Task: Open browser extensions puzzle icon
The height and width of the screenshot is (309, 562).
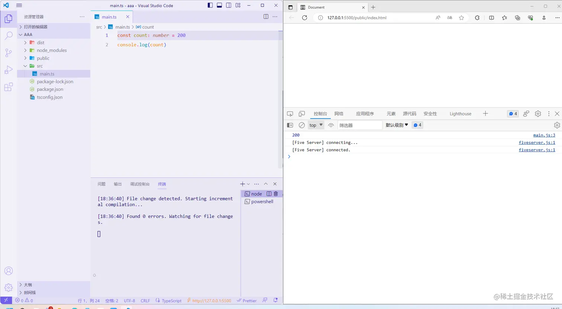Action: [x=477, y=17]
